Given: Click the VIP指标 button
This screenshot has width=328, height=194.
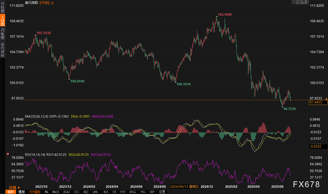Looking at the screenshot, I should click(x=35, y=192).
